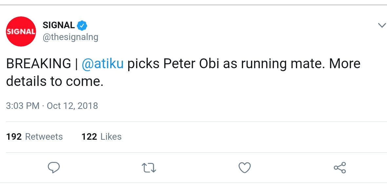View the 122 Likes list
Viewport: 387px width, 184px height.
pyautogui.click(x=101, y=136)
